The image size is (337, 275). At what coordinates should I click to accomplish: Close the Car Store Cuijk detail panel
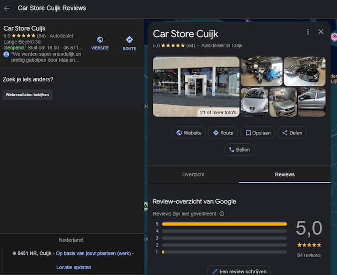[321, 32]
